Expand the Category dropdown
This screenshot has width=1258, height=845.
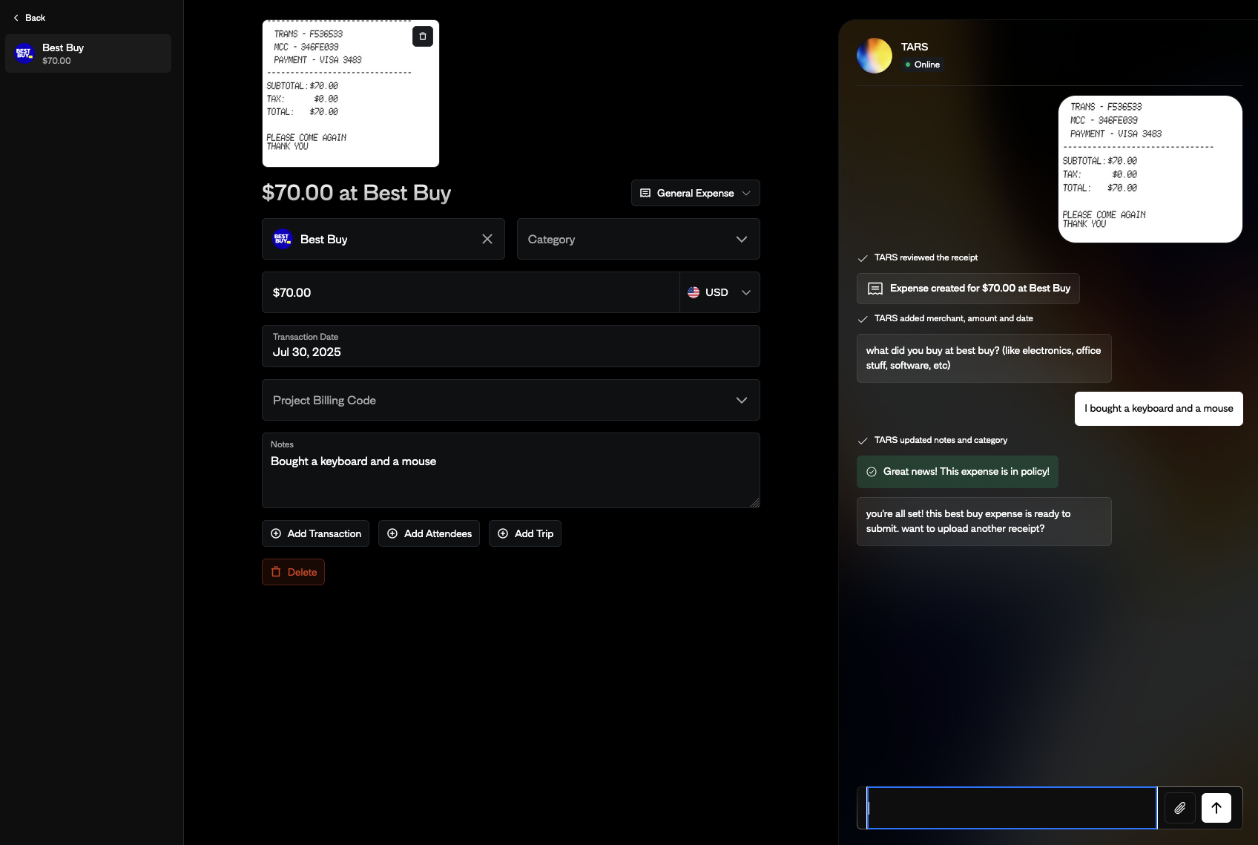(638, 239)
